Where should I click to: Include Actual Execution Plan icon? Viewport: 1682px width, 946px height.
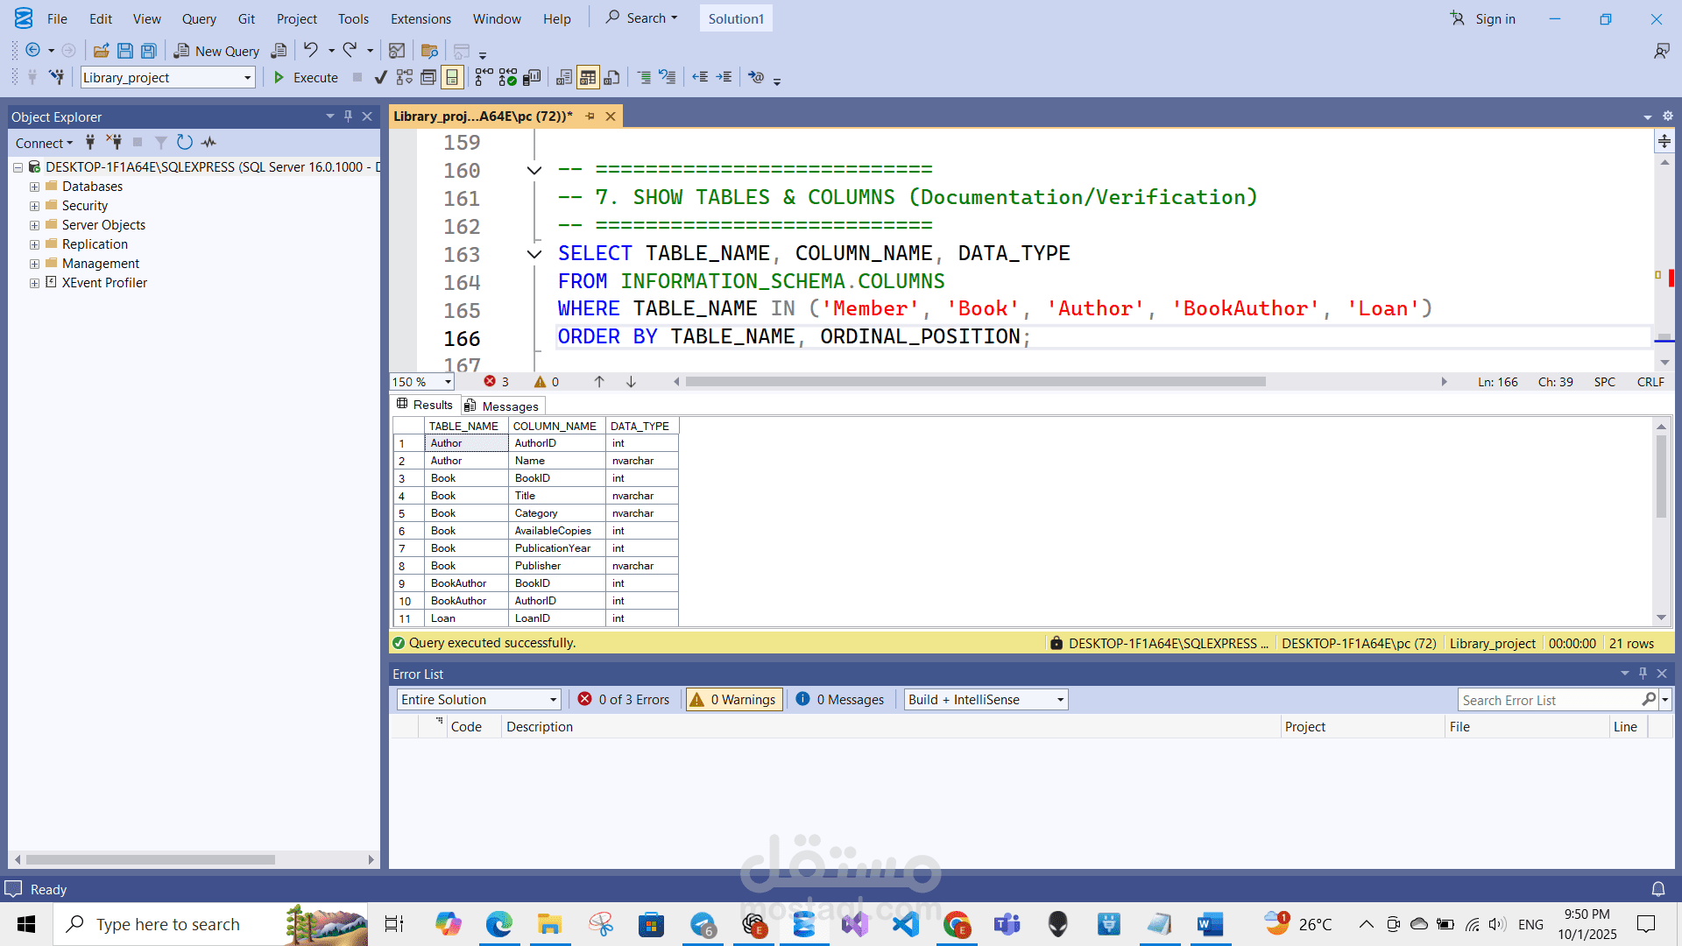pyautogui.click(x=484, y=77)
